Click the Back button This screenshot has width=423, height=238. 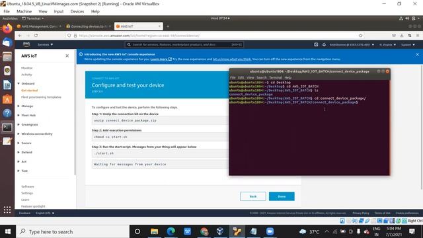coord(253,196)
